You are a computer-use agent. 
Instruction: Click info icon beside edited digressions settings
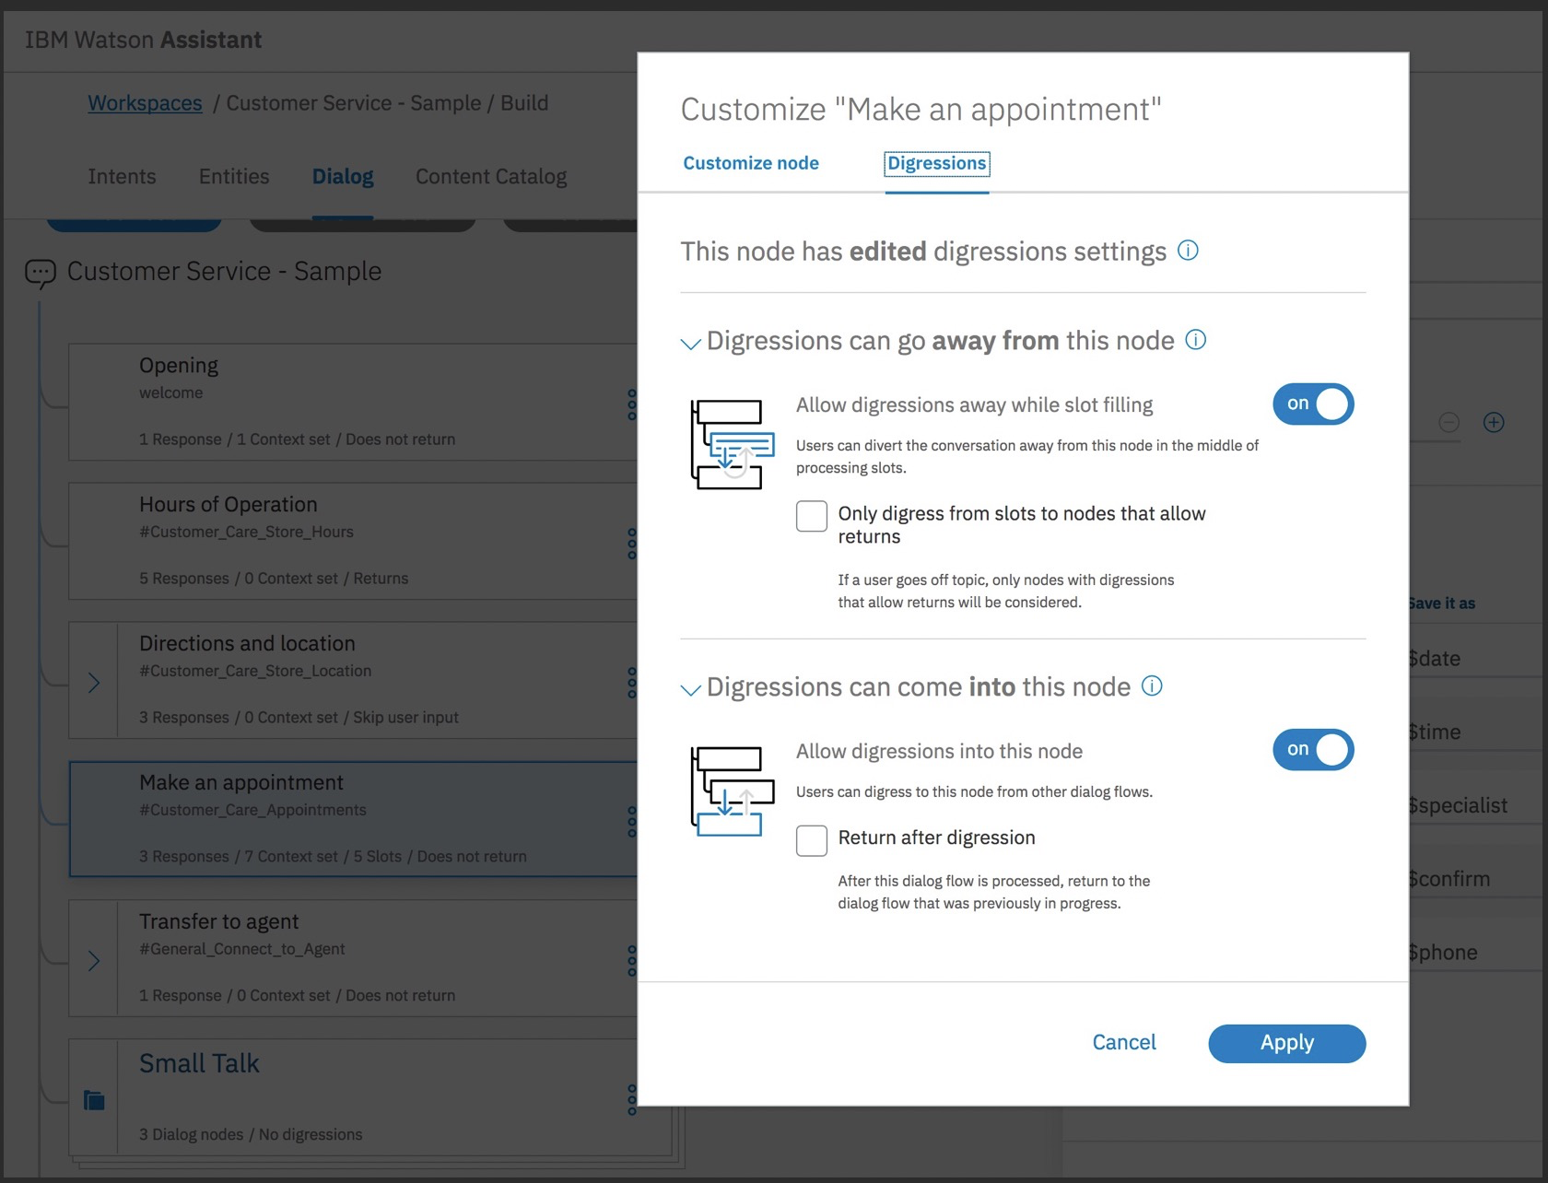click(x=1188, y=251)
